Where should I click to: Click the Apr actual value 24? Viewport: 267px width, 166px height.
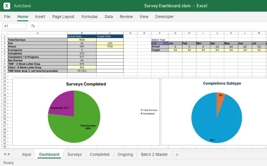coord(217,47)
